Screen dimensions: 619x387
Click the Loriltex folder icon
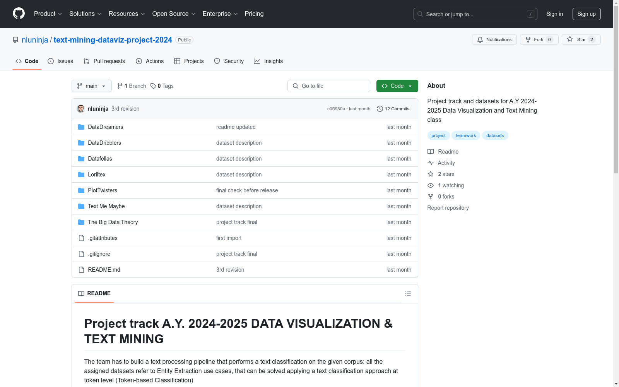click(81, 175)
